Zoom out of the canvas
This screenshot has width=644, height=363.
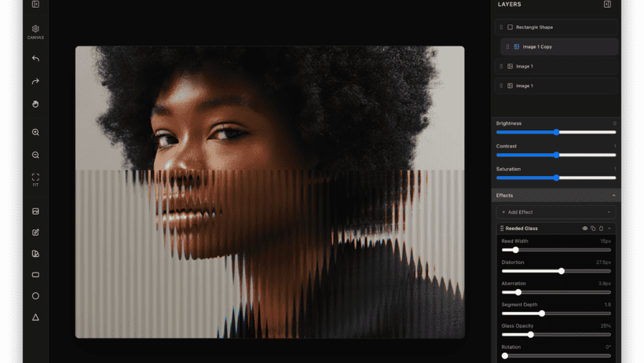click(x=35, y=155)
